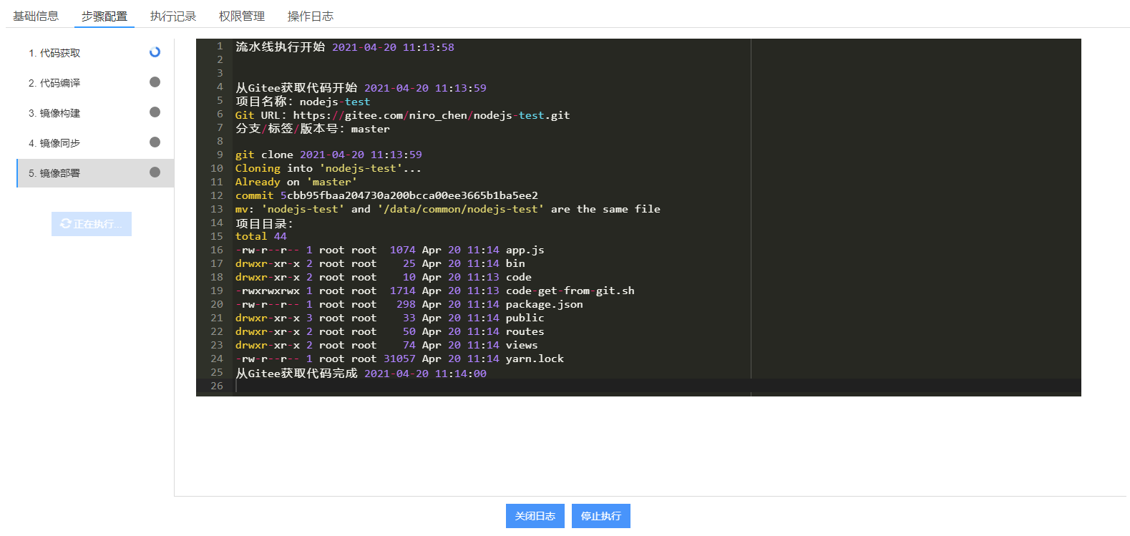Click the views directory listing line
The width and height of the screenshot is (1130, 536).
[x=386, y=345]
